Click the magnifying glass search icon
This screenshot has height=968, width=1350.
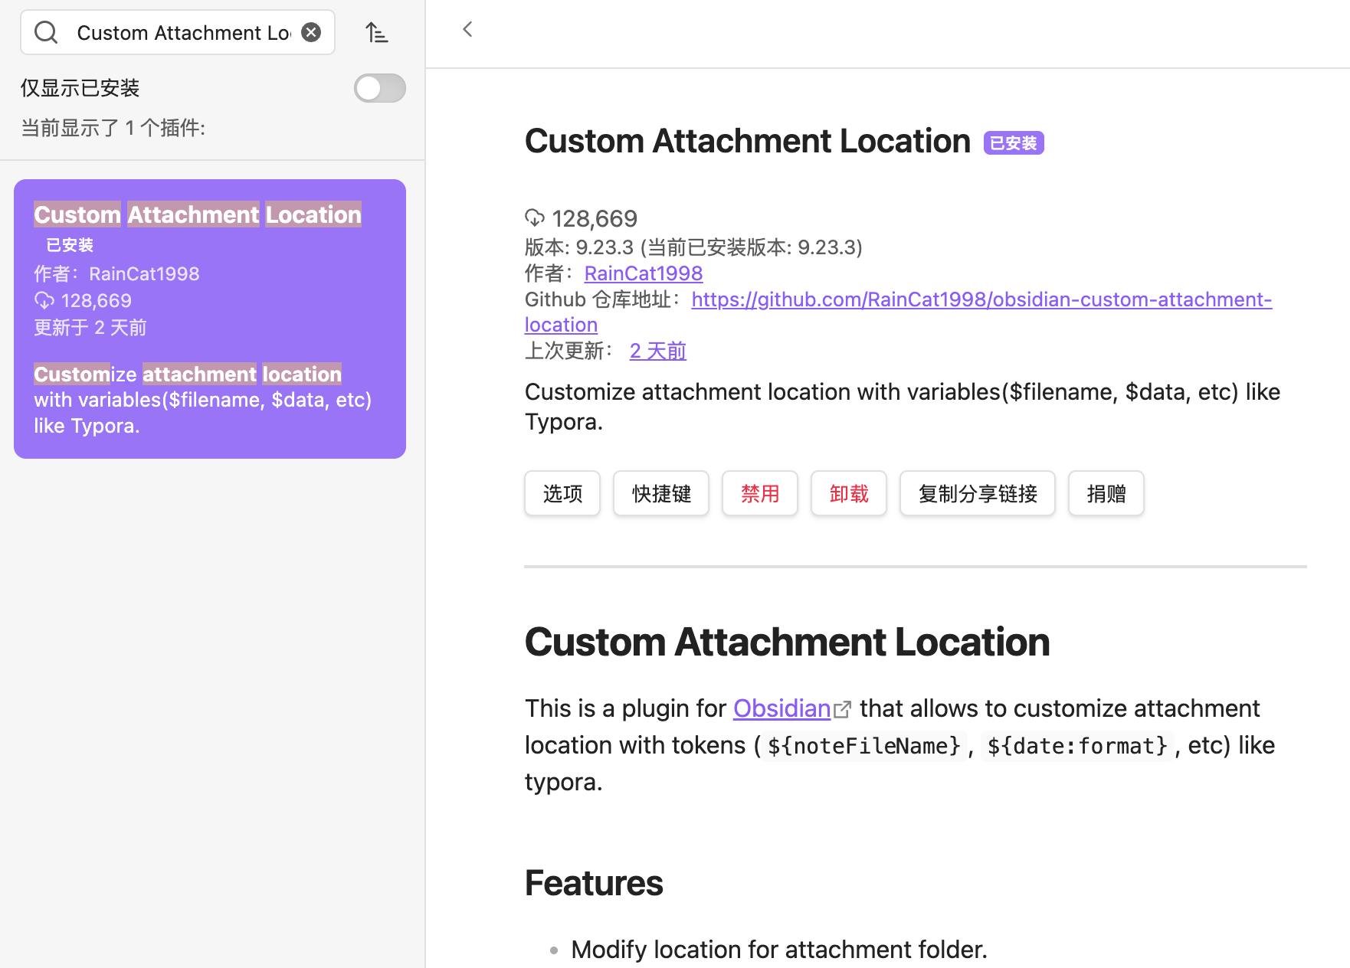pos(45,32)
